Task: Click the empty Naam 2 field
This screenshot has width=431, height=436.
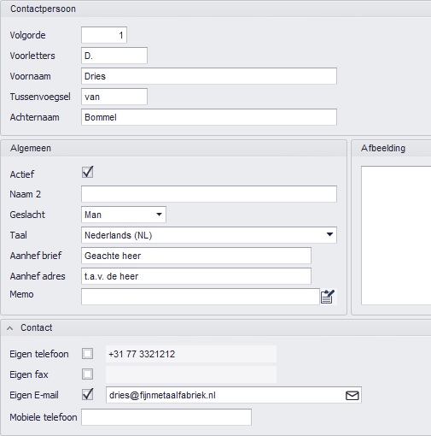Action: [209, 194]
